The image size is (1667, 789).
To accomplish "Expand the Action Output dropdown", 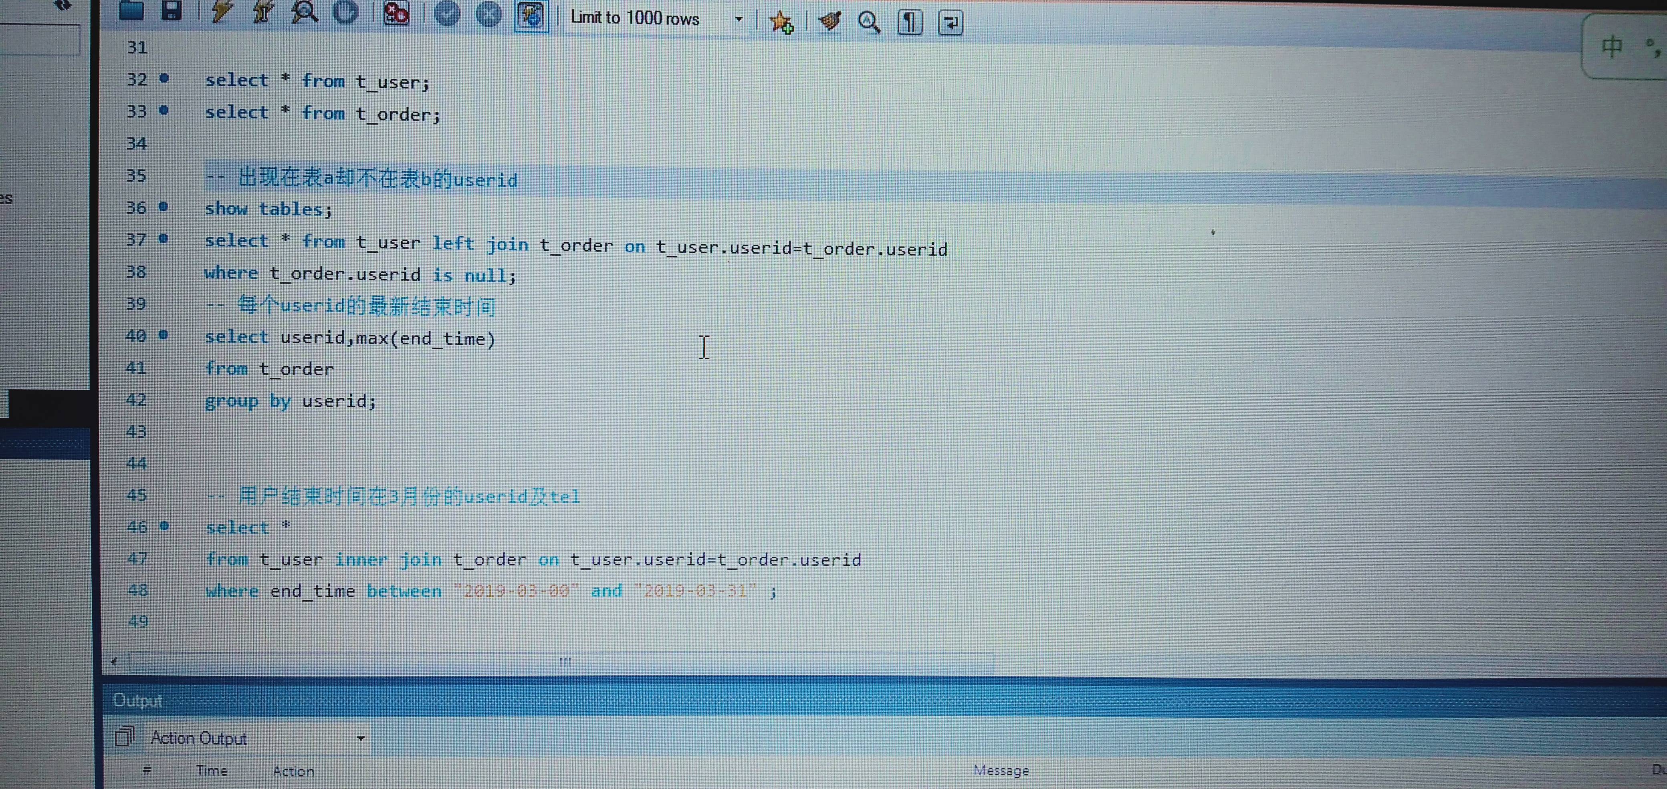I will [361, 738].
